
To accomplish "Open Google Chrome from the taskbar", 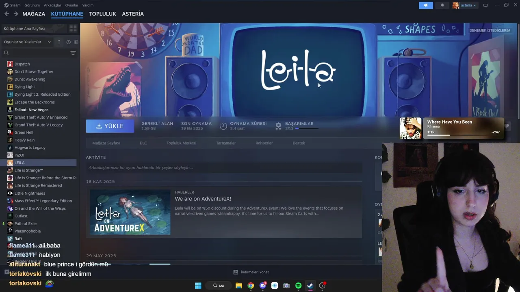I will pos(251,286).
